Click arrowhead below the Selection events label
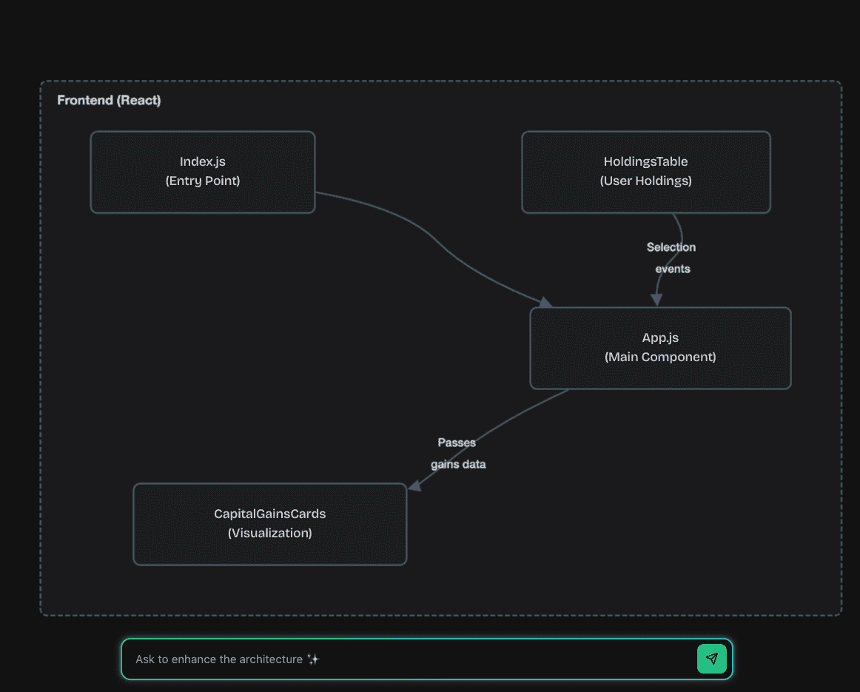860x692 pixels. point(656,298)
